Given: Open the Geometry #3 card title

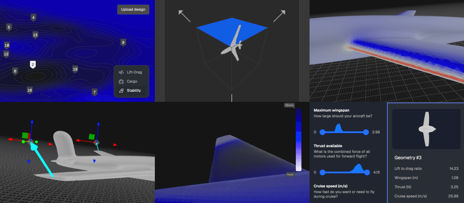Looking at the screenshot, I should [408, 158].
